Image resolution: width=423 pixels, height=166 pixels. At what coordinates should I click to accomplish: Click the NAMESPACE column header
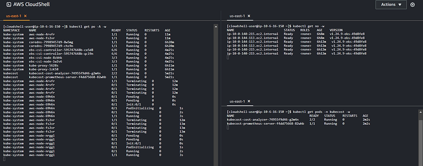(x=11, y=31)
